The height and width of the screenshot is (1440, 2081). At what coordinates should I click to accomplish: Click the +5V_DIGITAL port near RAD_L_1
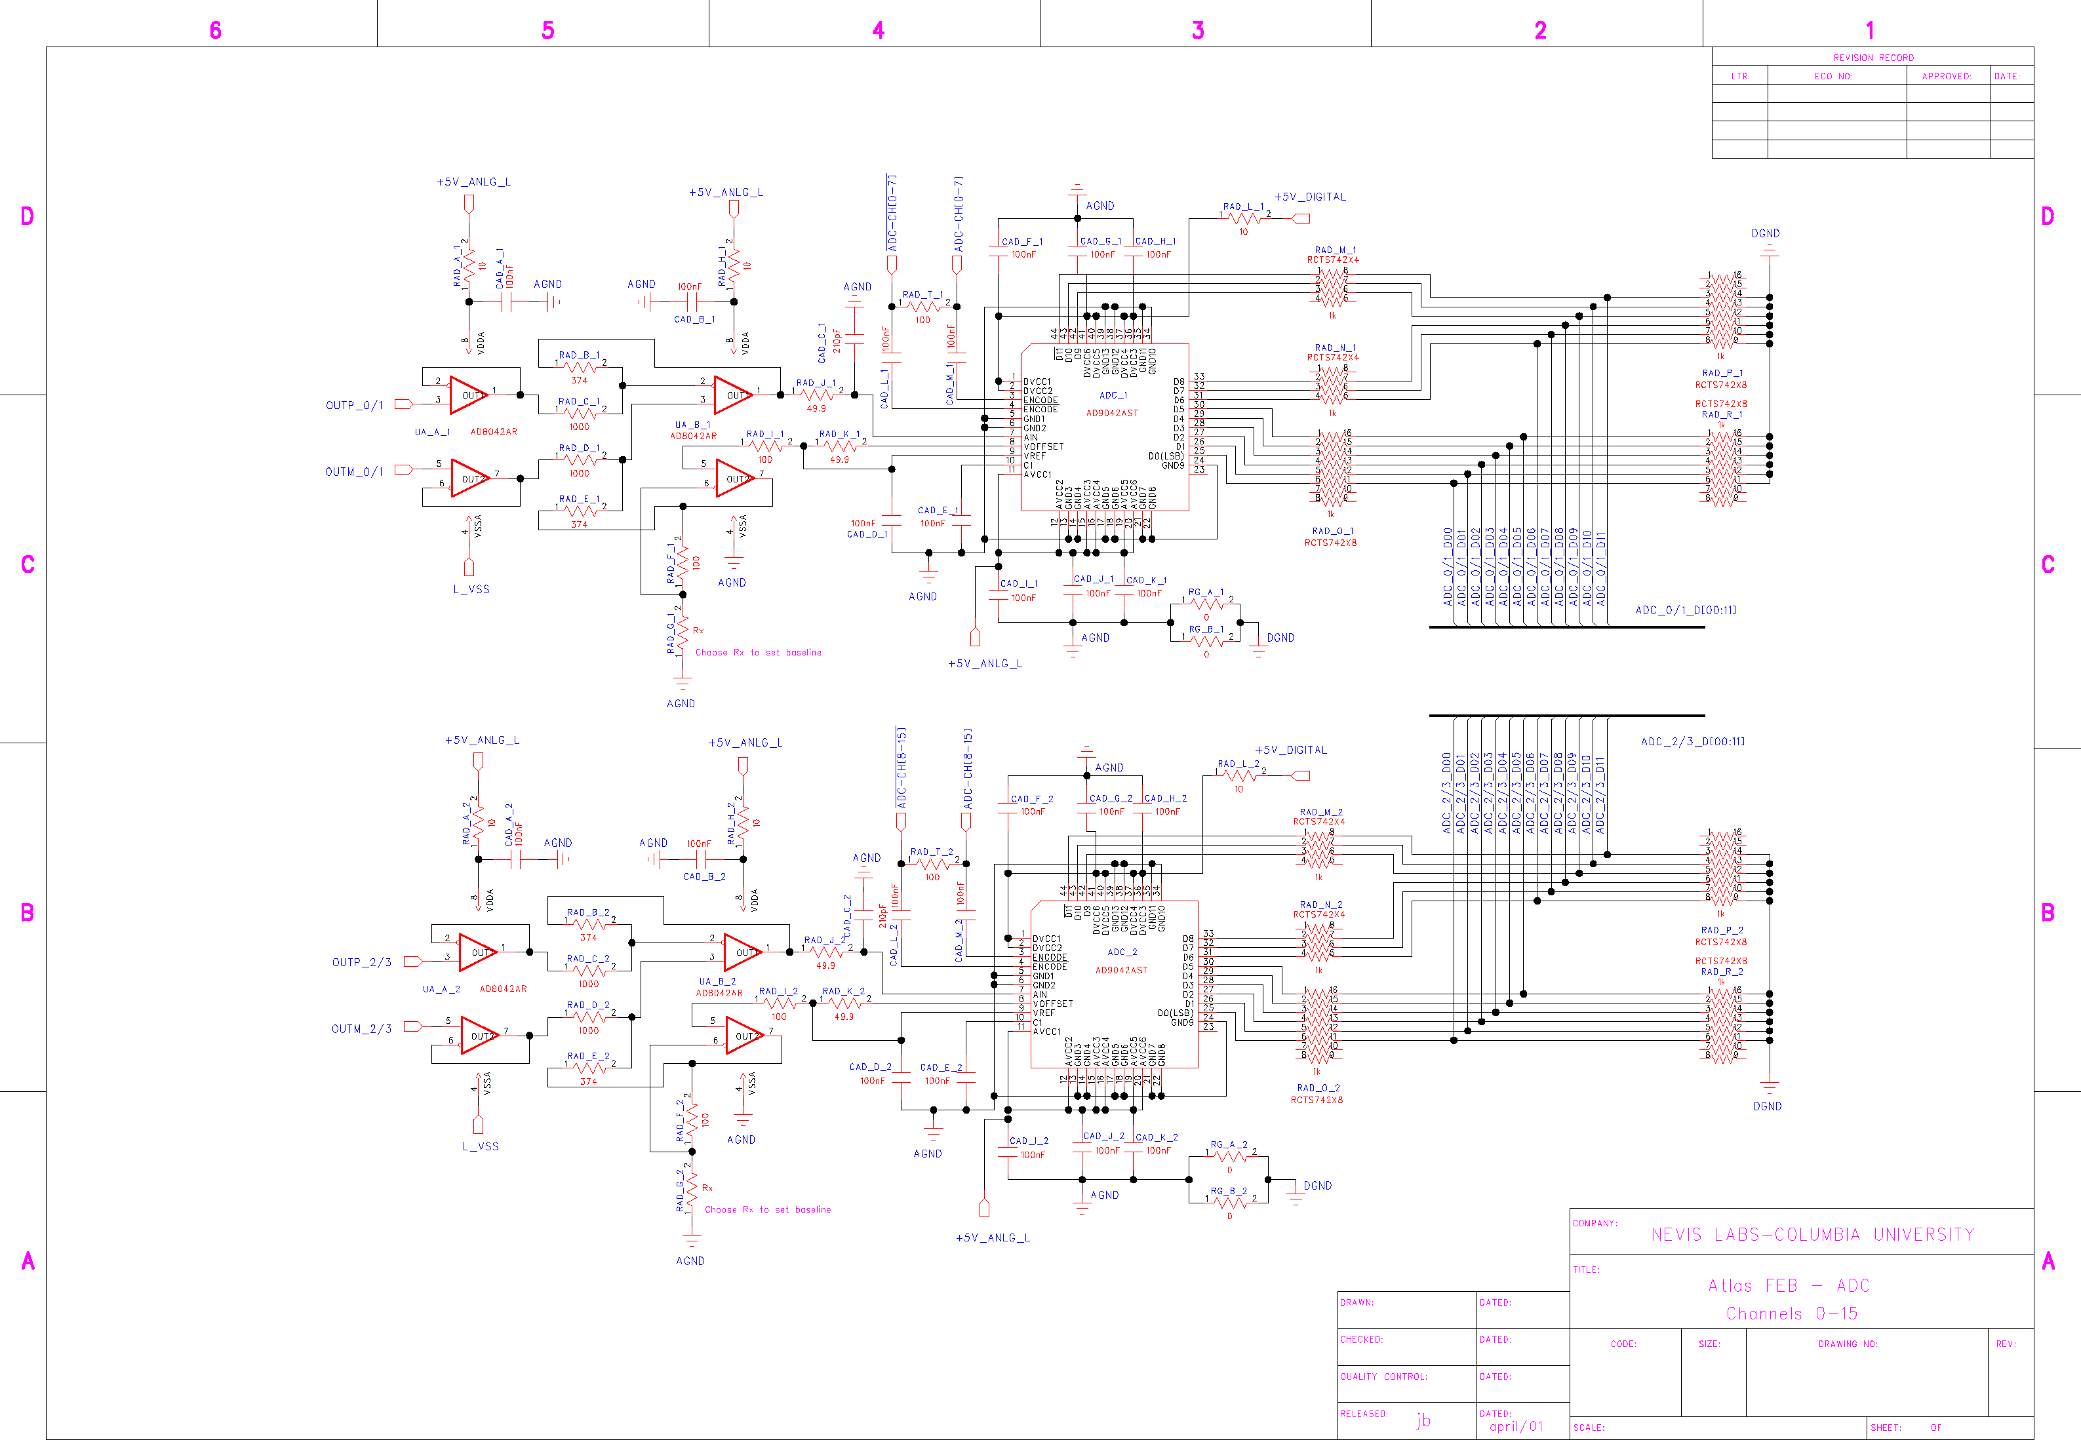(1300, 218)
